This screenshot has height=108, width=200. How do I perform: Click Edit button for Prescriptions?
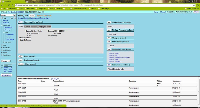[109, 65]
